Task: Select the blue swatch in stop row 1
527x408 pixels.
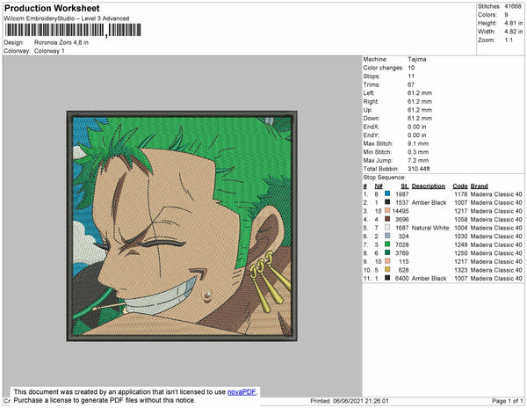Action: (x=387, y=193)
